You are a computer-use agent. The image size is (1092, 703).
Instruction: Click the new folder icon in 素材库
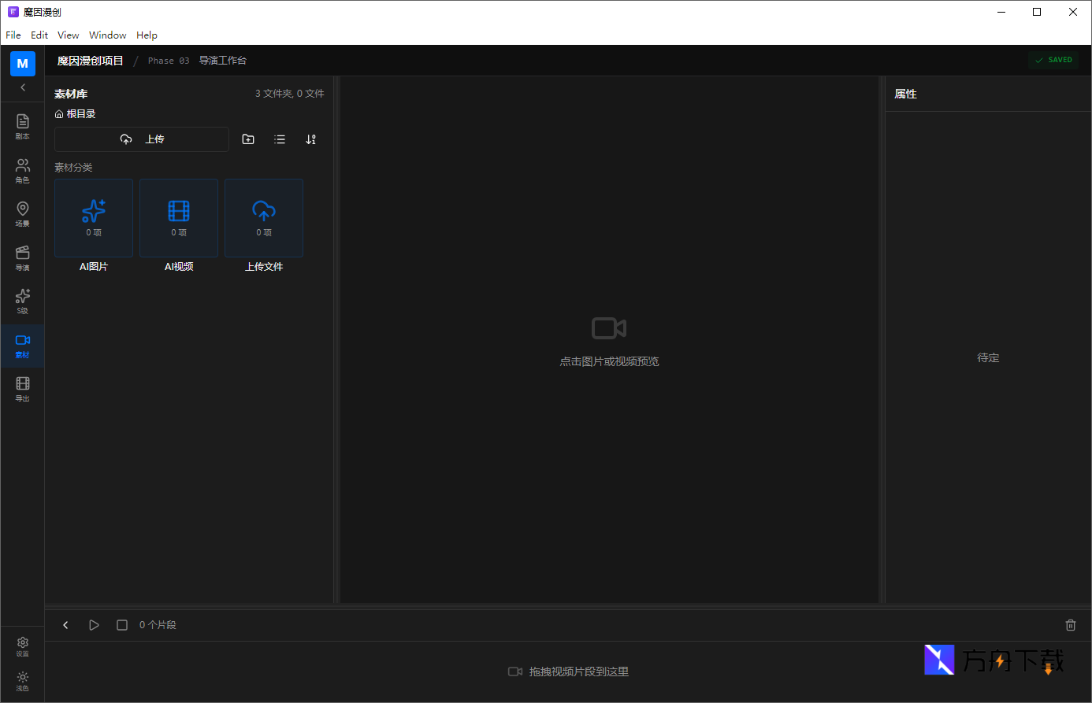pyautogui.click(x=248, y=139)
